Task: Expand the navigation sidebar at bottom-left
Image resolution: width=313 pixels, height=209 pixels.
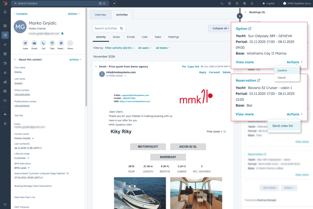Action: coord(5,204)
